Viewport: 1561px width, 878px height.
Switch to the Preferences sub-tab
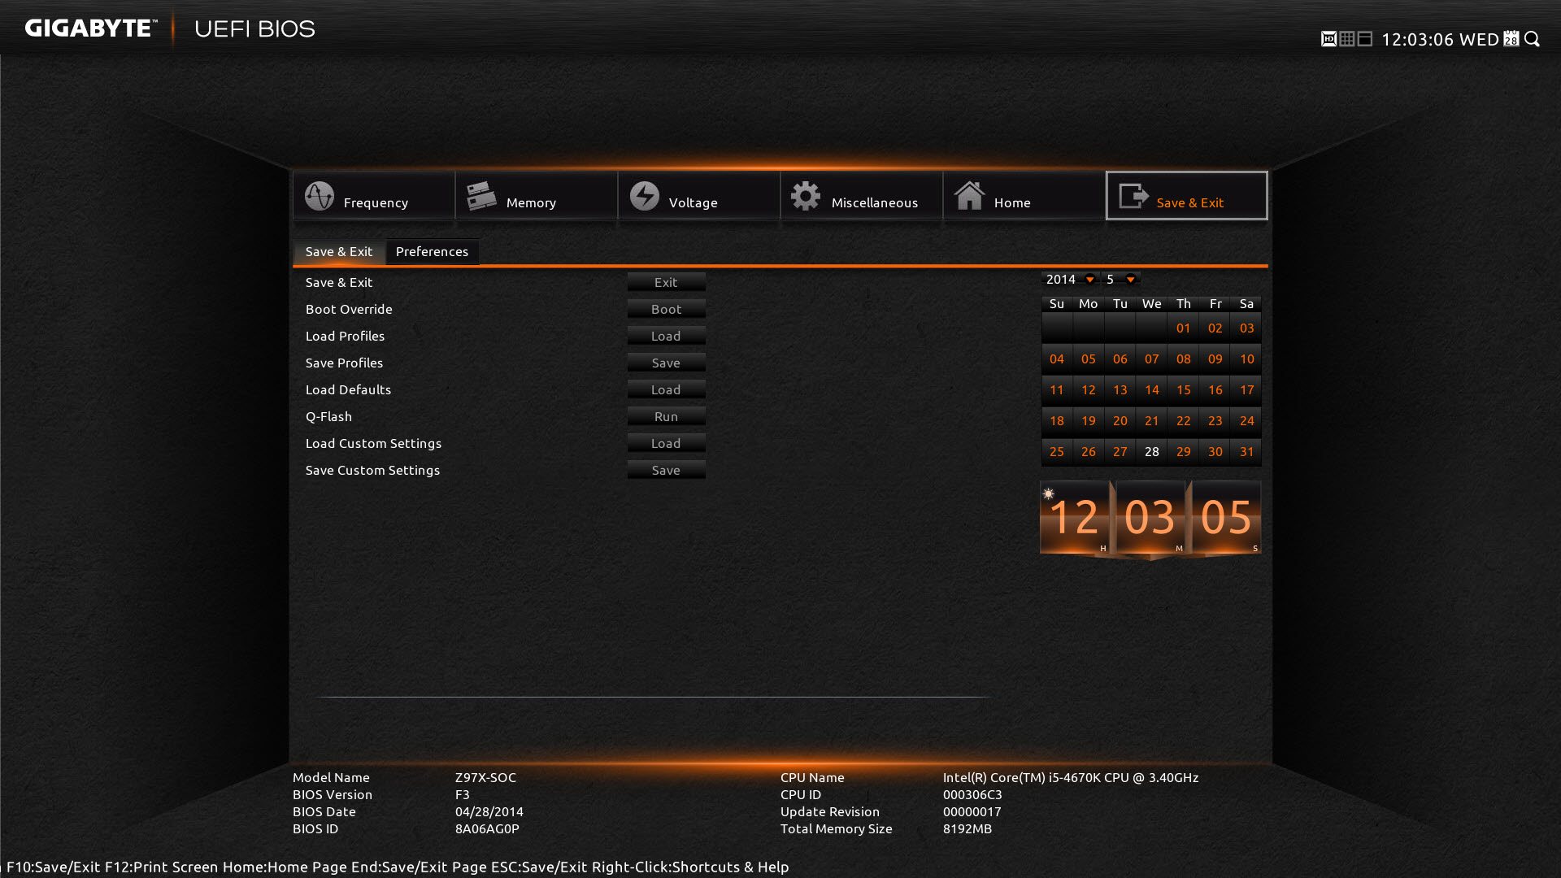click(x=432, y=252)
